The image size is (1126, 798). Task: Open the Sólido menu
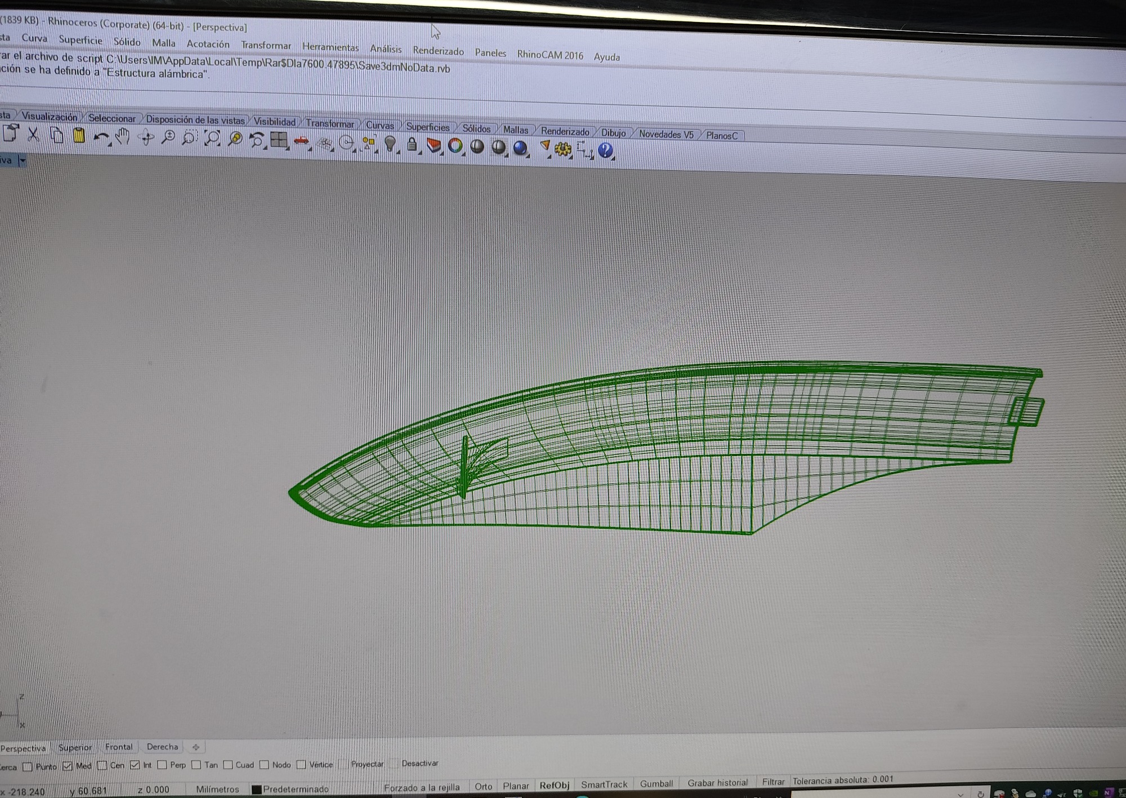127,42
